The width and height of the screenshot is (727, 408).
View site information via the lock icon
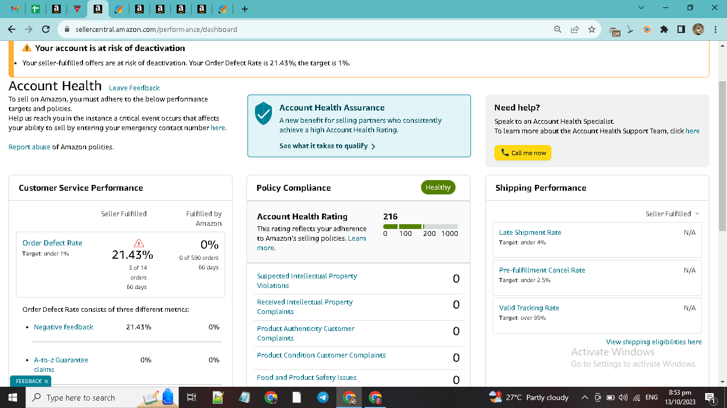67,29
